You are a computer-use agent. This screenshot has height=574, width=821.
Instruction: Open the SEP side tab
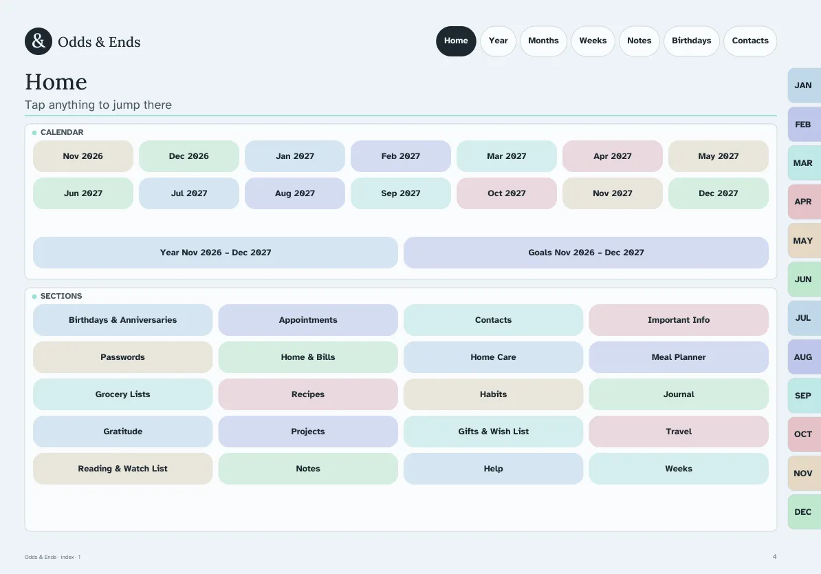point(804,396)
